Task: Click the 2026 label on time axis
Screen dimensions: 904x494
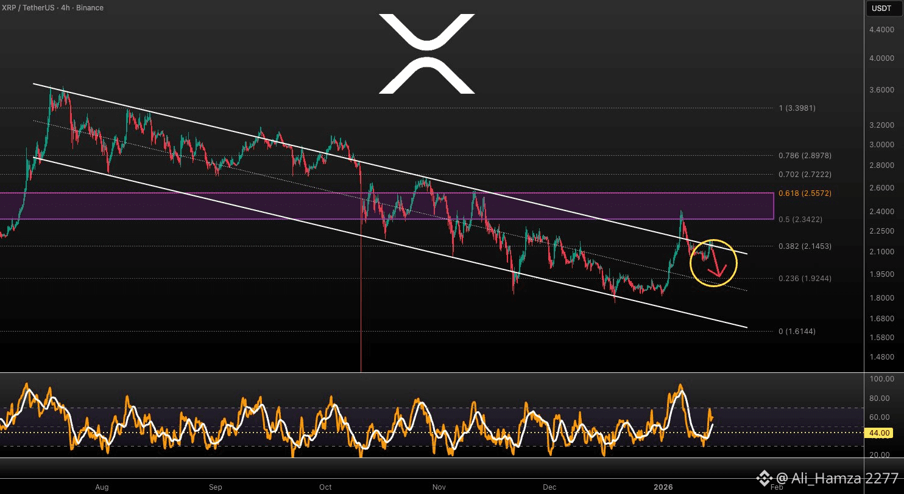Action: pos(663,487)
